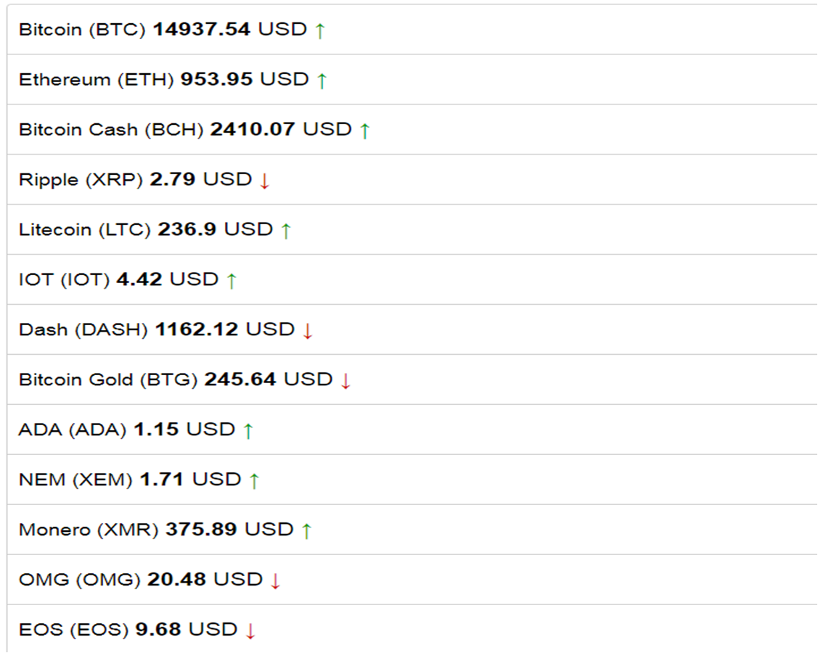This screenshot has width=818, height=653.
Task: Click the green up arrow beside Bitcoin price
Action: [320, 30]
